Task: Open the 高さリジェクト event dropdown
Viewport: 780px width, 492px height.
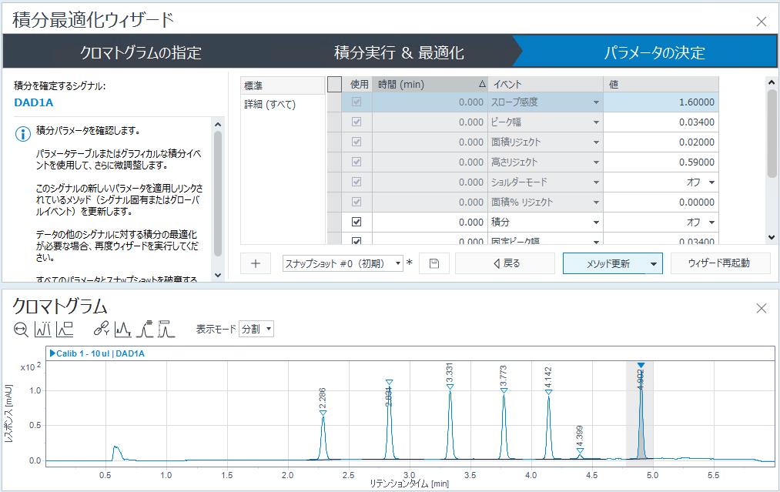Action: 596,162
